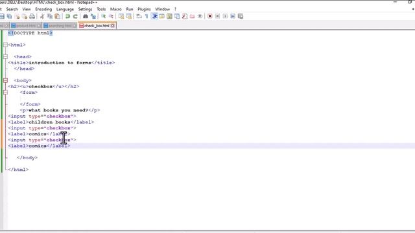
Task: Toggle the highlighted Indent Guide icon
Action: coord(154,16)
